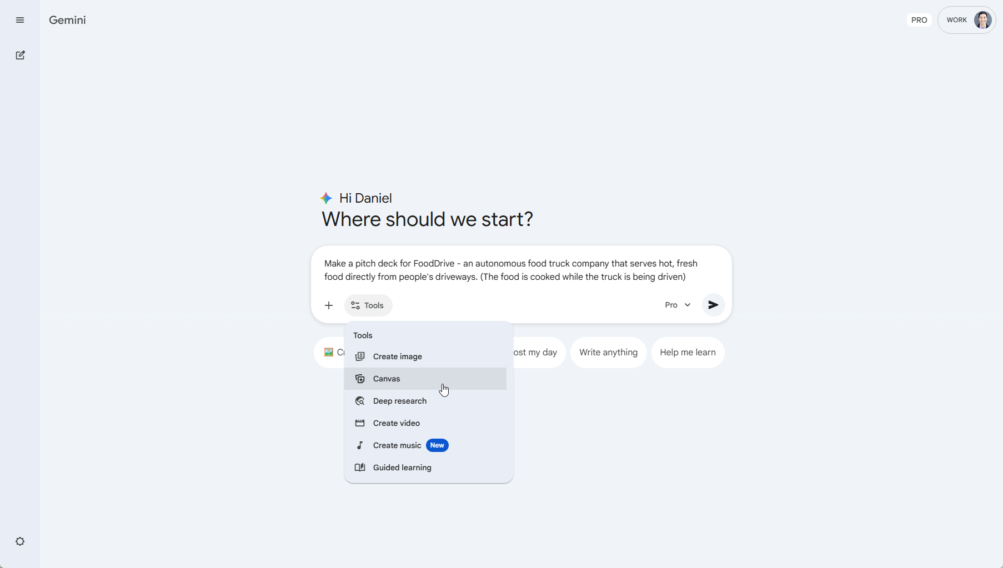The image size is (1003, 568).
Task: Send the FoodDrive pitch deck prompt
Action: (x=713, y=305)
